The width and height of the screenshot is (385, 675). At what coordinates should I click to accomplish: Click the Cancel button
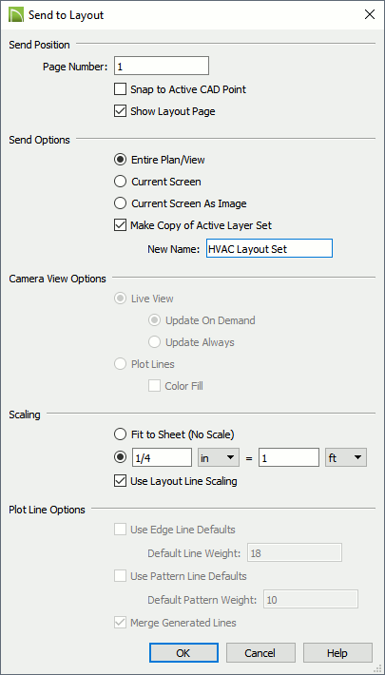[x=260, y=652]
